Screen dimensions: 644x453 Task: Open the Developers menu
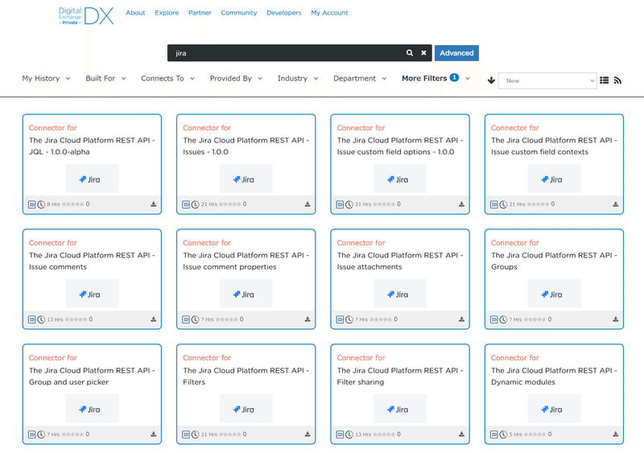pos(284,13)
